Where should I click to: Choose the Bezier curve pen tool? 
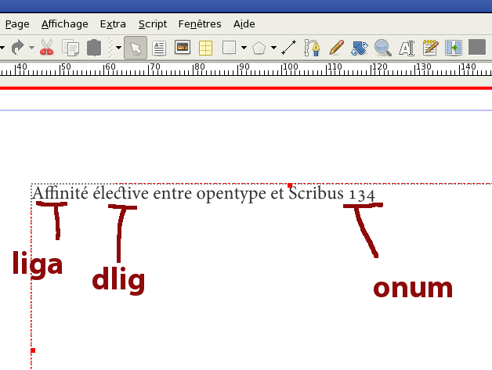point(313,48)
